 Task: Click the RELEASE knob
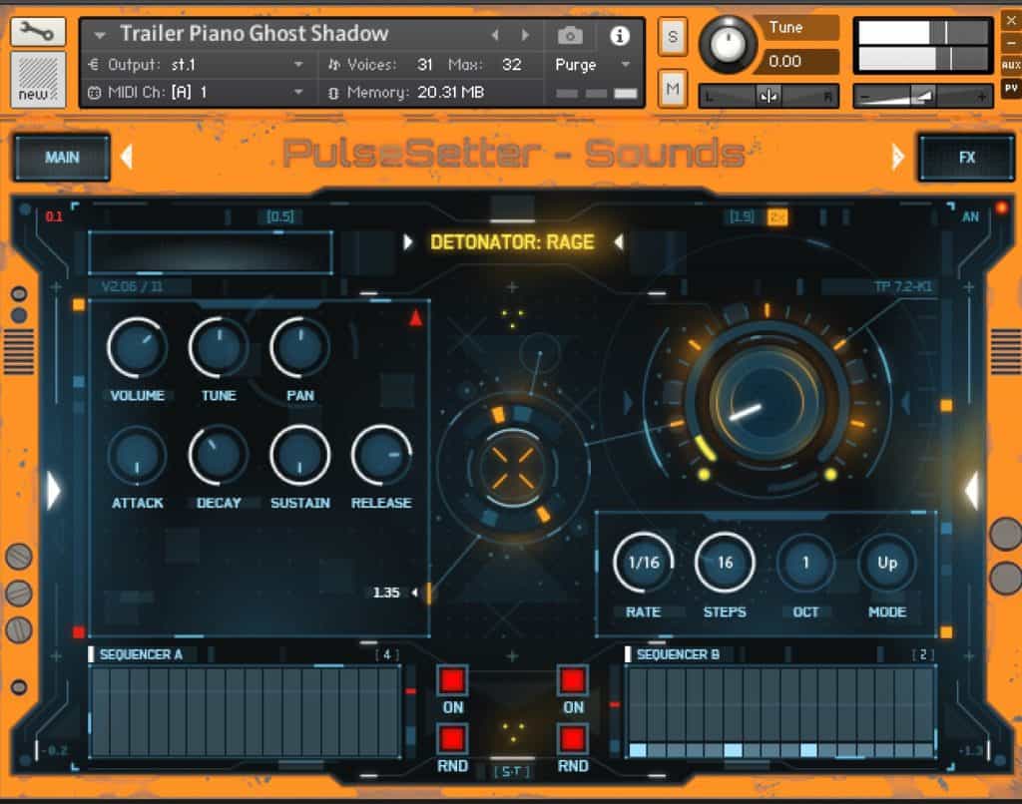coord(381,455)
